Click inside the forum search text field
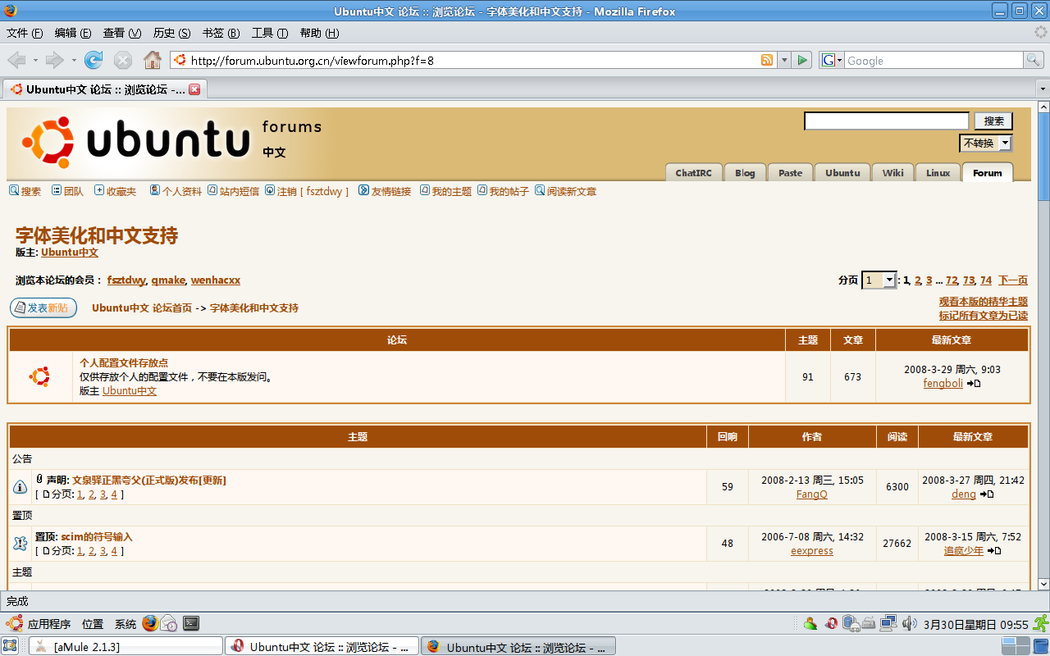1050x656 pixels. [887, 121]
